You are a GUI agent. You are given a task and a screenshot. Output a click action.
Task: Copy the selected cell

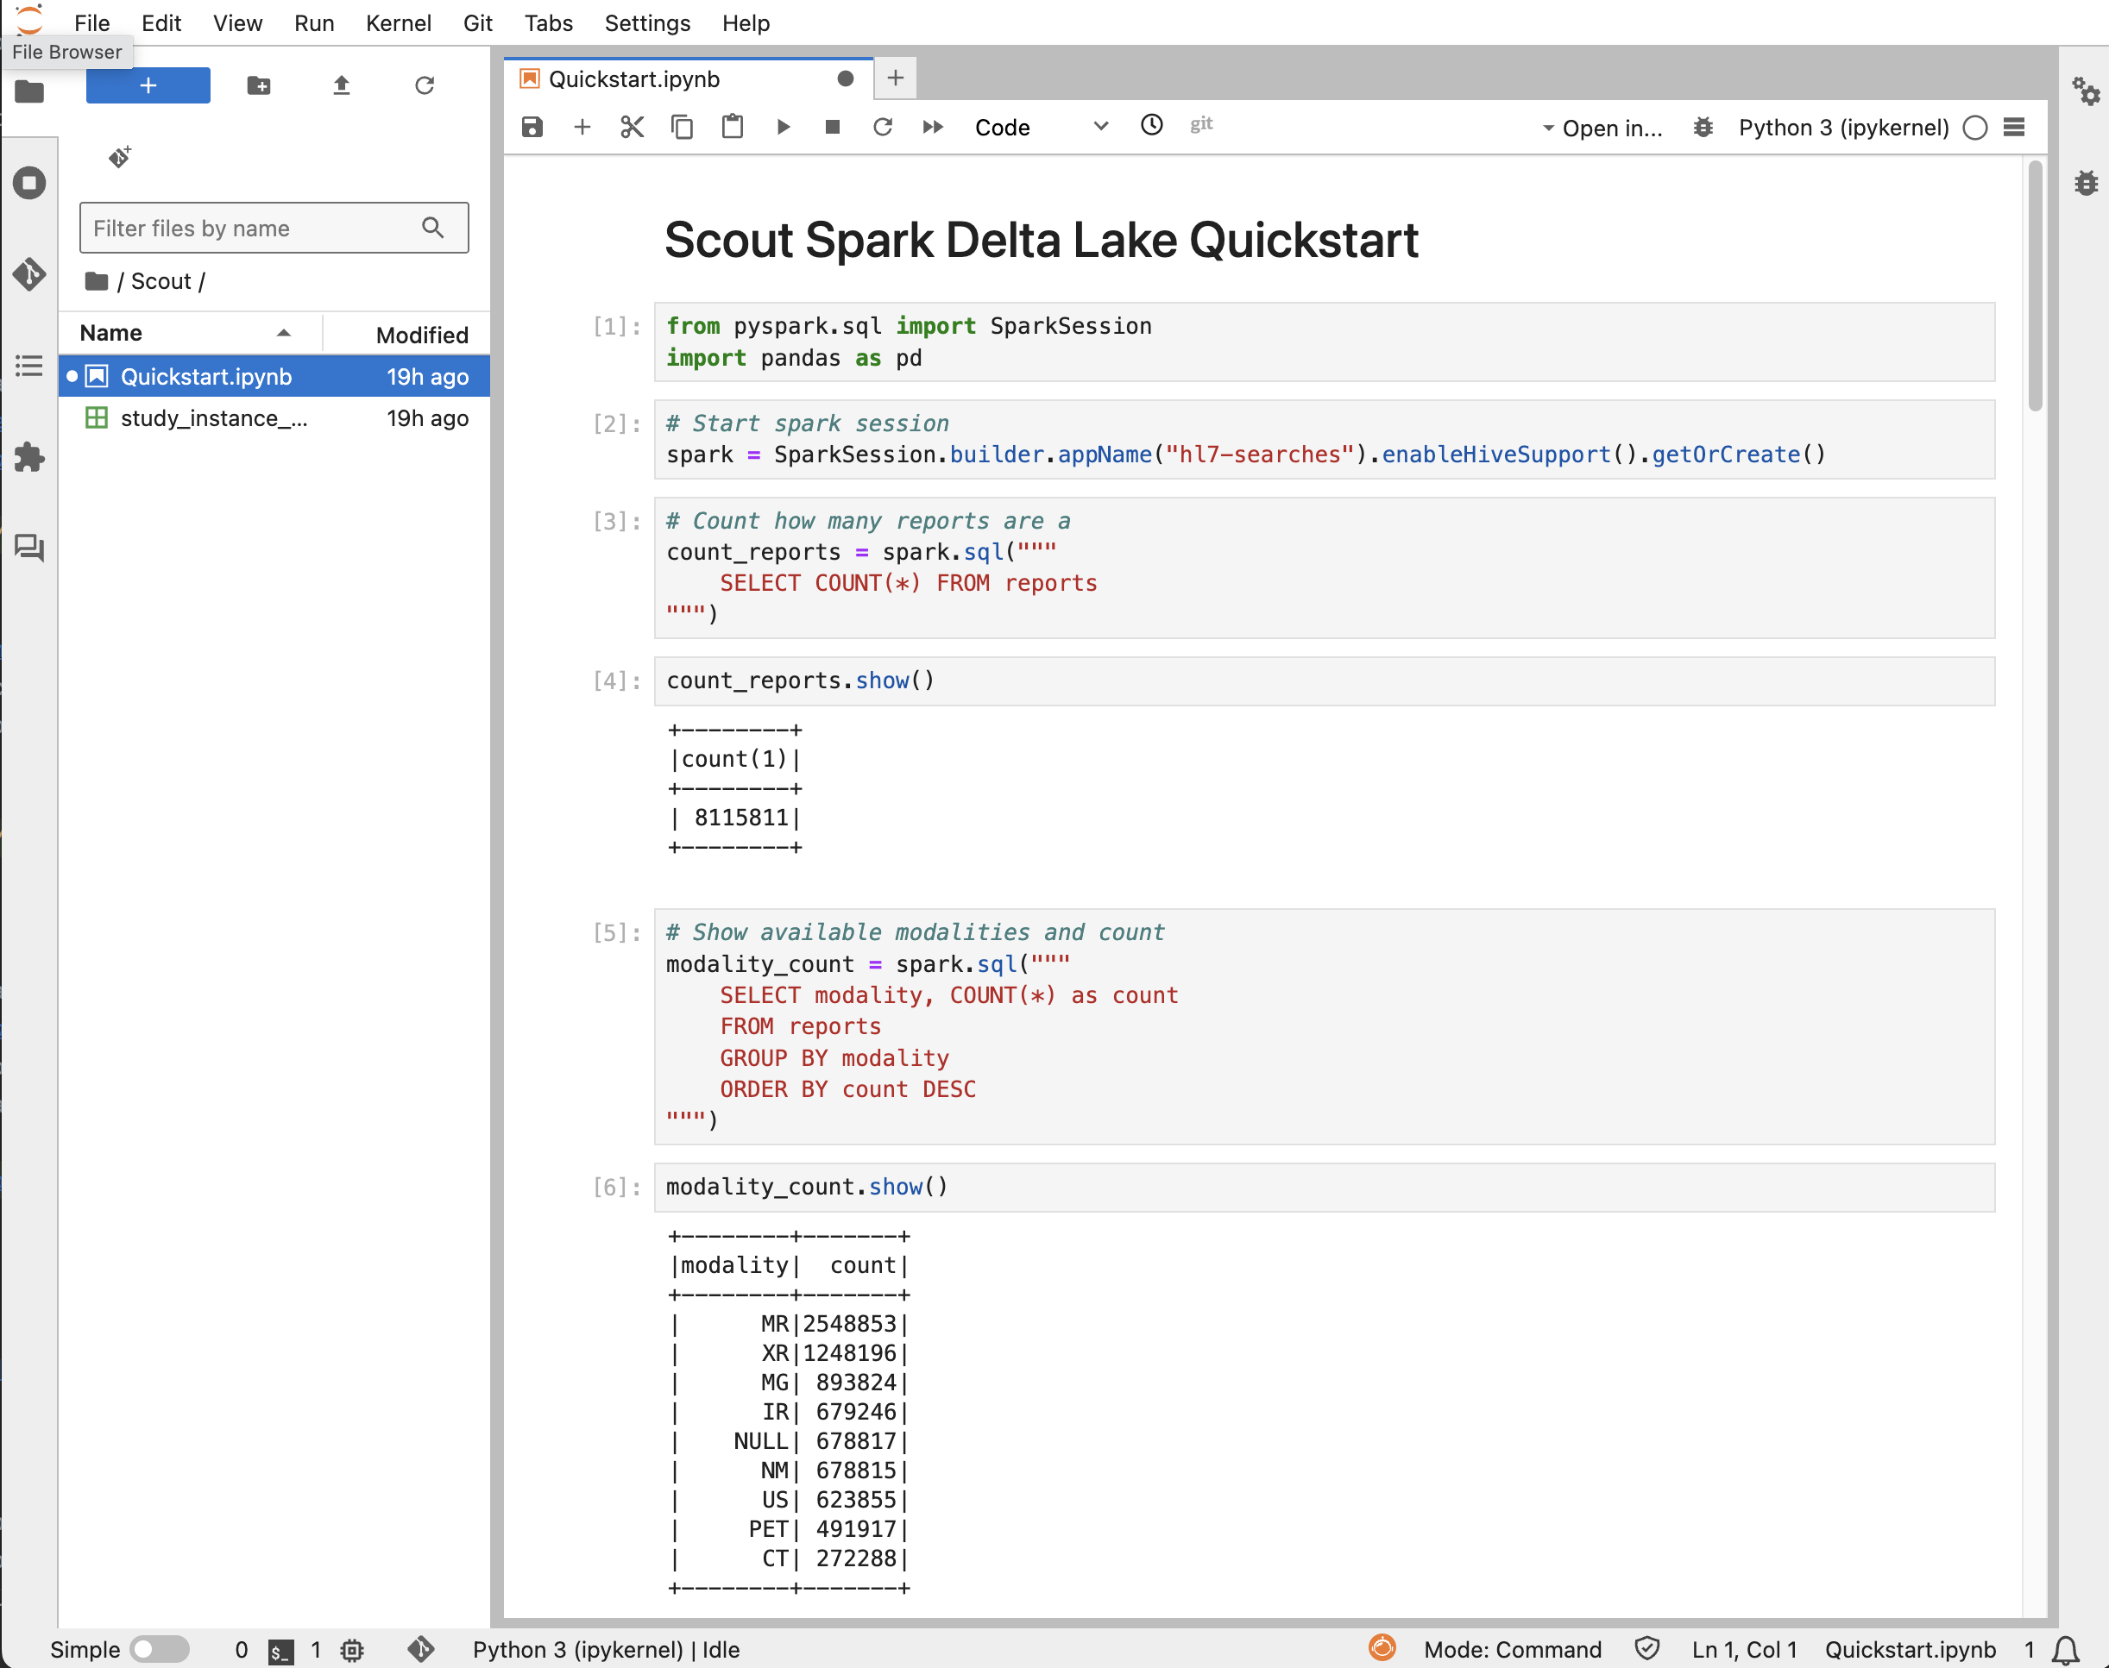(x=682, y=127)
